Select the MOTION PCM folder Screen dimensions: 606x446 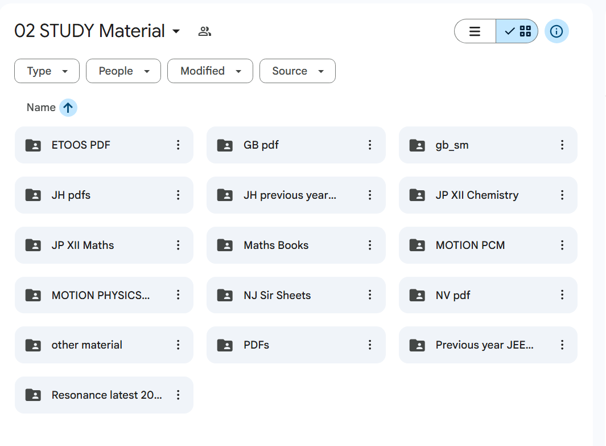click(x=470, y=245)
